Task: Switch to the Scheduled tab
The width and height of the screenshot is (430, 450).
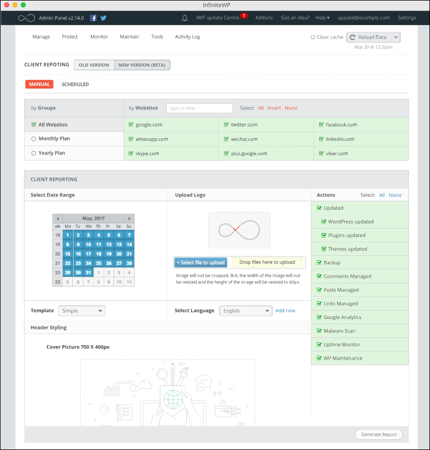Action: [75, 85]
